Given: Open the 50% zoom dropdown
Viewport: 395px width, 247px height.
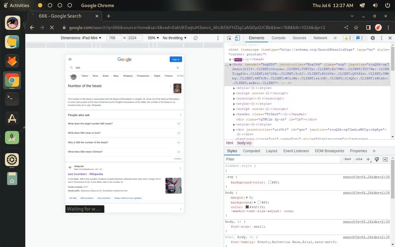Looking at the screenshot, I should click(153, 38).
